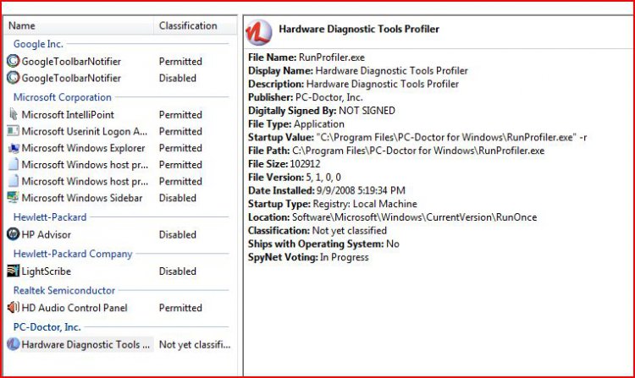
Task: Click 'Not yet classifi...' classification cell
Action: 195,344
